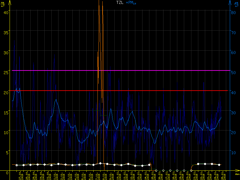Click the last white data point marker
The image size is (240, 180).
pyautogui.click(x=219, y=165)
